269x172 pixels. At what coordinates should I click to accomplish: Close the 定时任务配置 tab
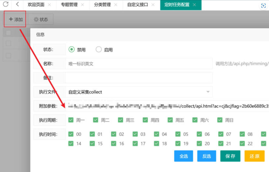(x=194, y=5)
